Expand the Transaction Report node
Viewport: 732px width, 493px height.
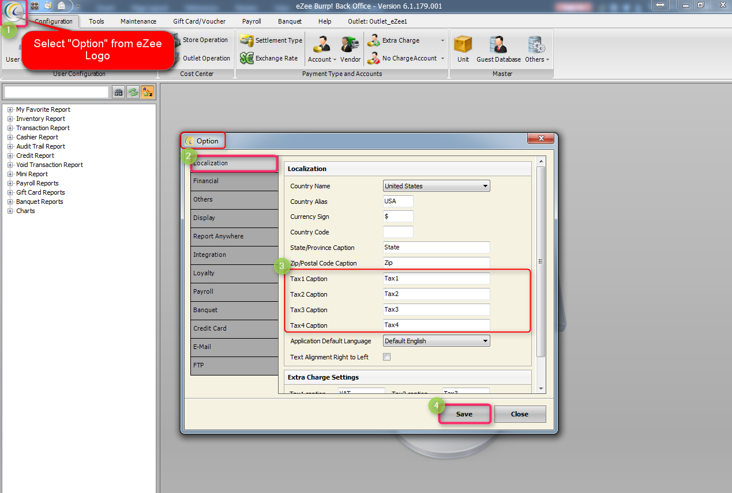pyautogui.click(x=10, y=128)
